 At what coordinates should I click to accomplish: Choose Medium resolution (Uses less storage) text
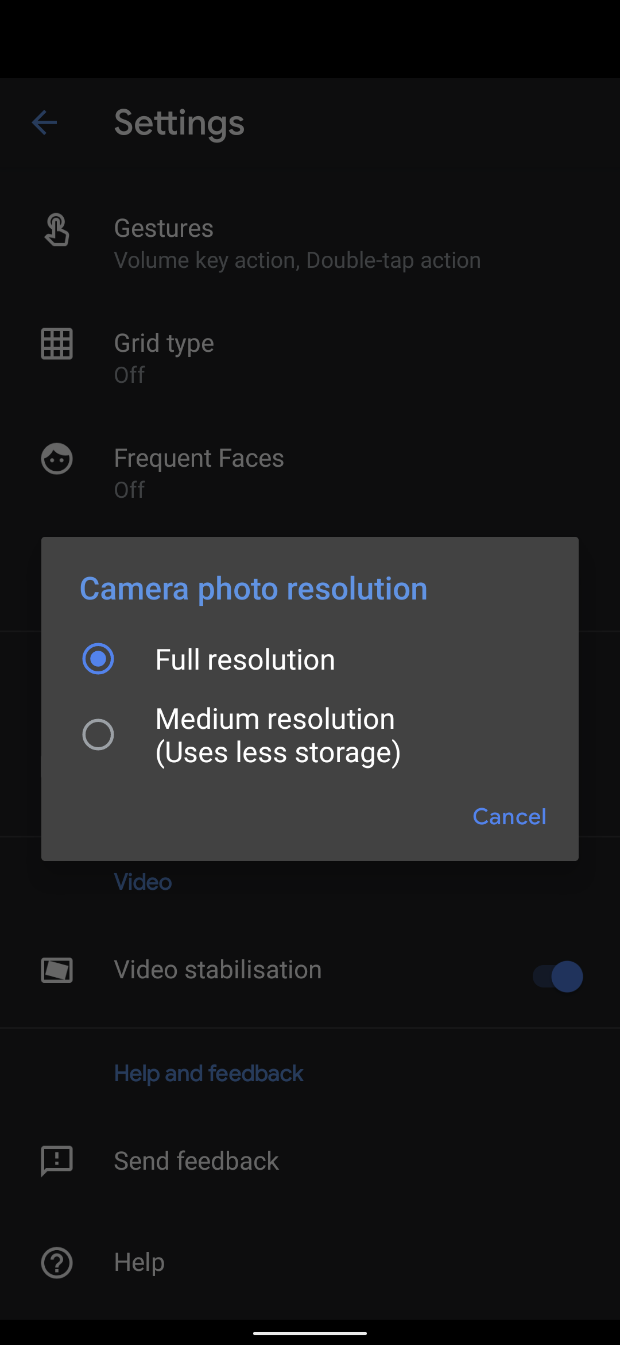(x=278, y=735)
